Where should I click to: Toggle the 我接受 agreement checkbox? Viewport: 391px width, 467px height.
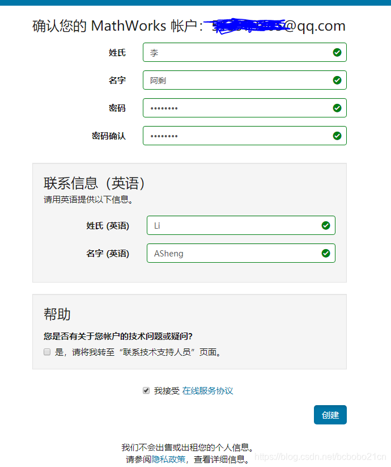(146, 390)
